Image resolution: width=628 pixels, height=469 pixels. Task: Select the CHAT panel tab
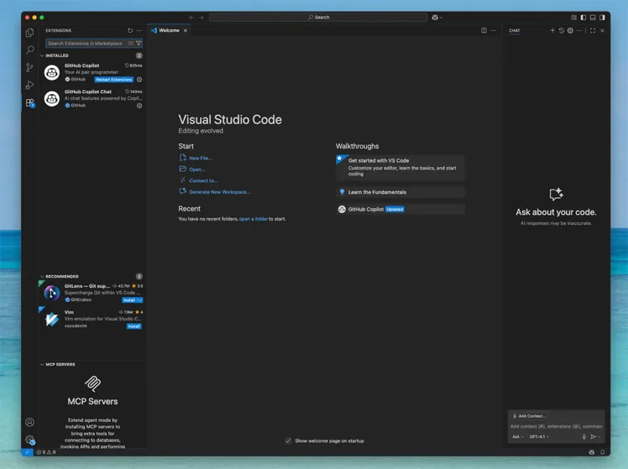[x=514, y=30]
